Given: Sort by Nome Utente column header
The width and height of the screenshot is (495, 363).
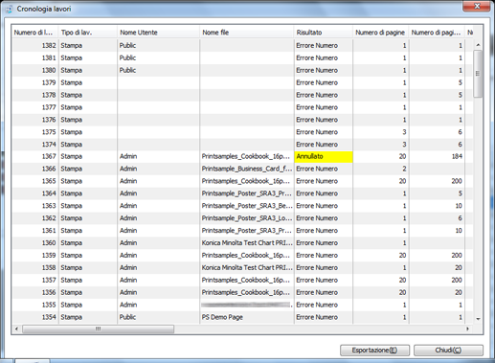Looking at the screenshot, I should click(159, 33).
